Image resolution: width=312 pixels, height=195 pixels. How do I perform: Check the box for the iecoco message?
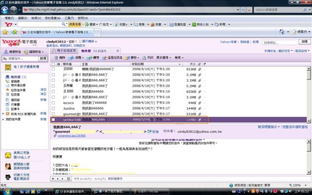pyautogui.click(x=53, y=103)
